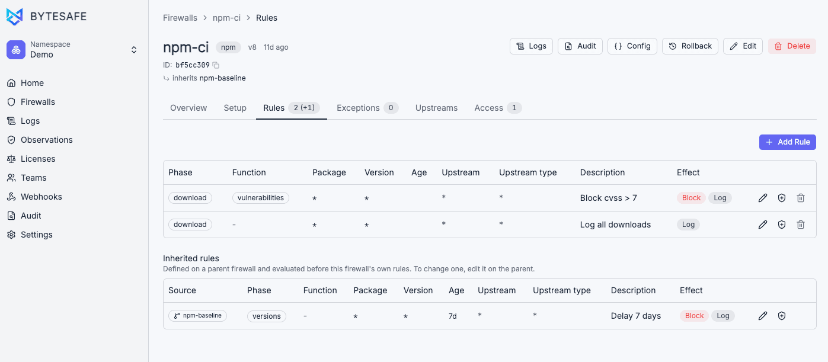The width and height of the screenshot is (828, 362).
Task: Click the Inherited rules heading
Action: (x=191, y=258)
